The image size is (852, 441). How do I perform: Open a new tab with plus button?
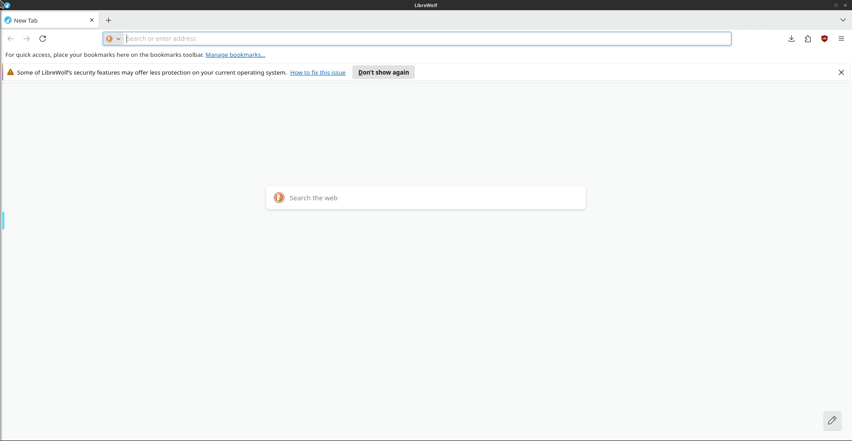coord(108,20)
